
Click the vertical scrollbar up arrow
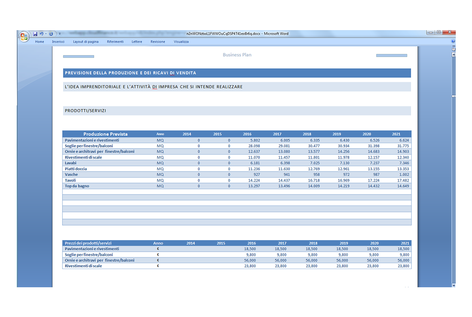click(454, 55)
